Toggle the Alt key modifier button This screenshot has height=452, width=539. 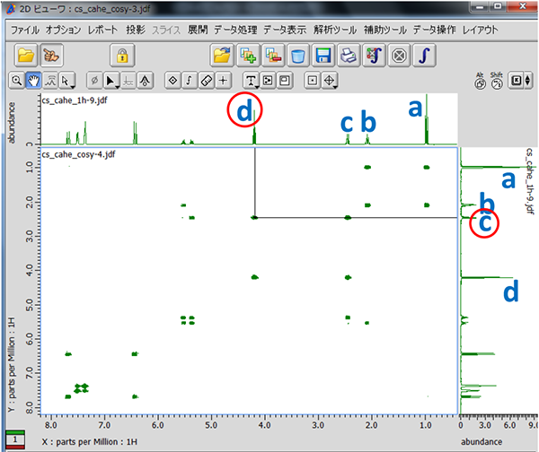480,82
